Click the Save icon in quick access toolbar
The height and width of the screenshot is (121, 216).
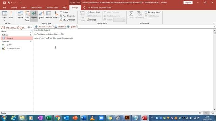click(x=4, y=2)
